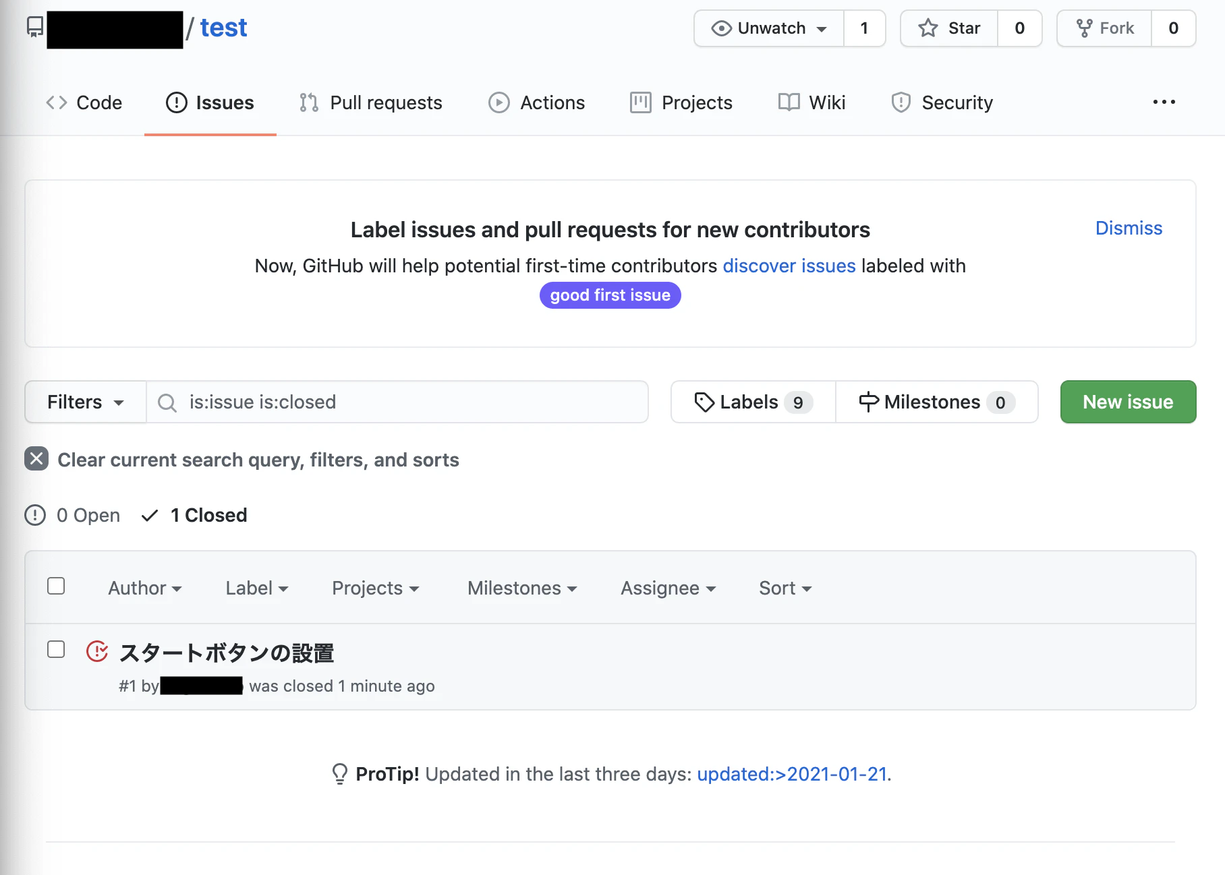Click the labels count badge 9
This screenshot has width=1225, height=875.
[798, 402]
